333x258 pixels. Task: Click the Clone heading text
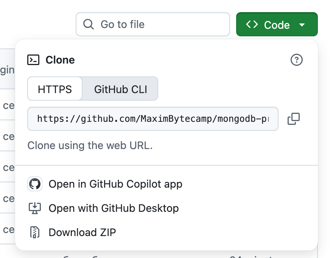click(60, 60)
